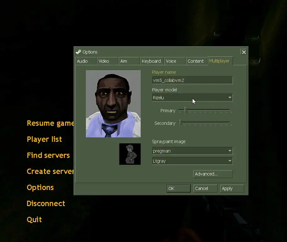Click the Player model dropdown arrow
Viewport: 287px width, 242px height.
click(x=230, y=98)
